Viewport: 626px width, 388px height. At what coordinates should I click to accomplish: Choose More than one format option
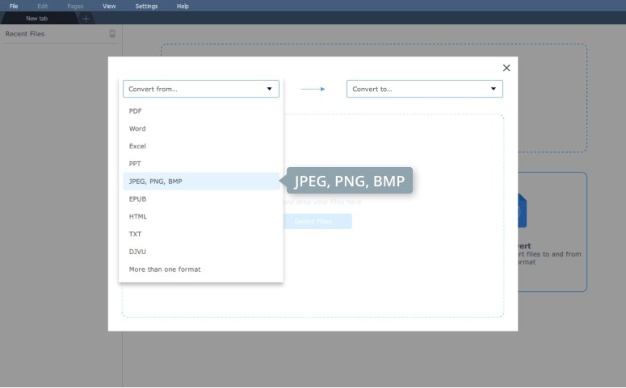point(201,269)
